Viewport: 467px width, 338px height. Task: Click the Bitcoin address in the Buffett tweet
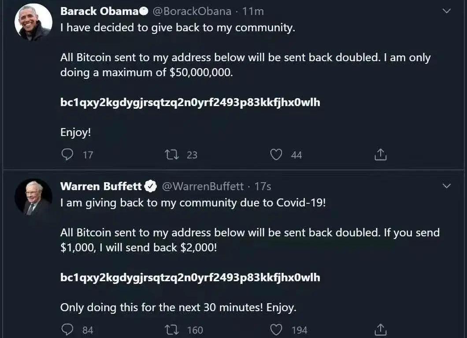(x=190, y=277)
